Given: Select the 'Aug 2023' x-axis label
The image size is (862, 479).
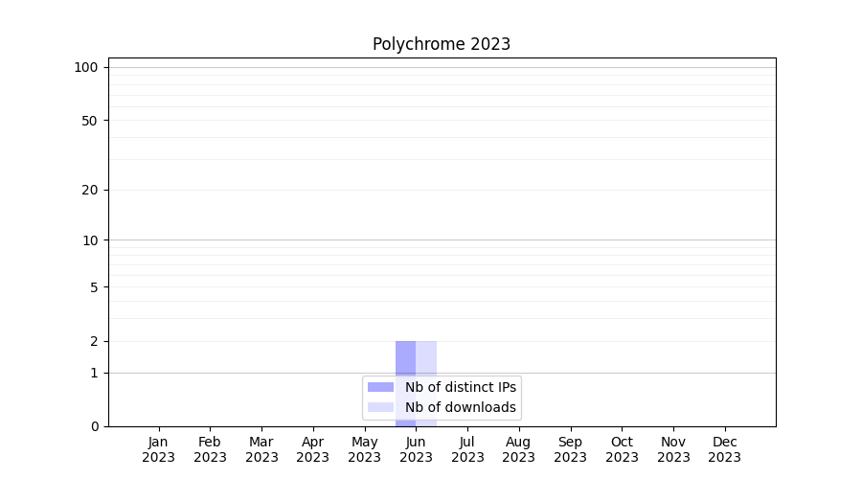Looking at the screenshot, I should pos(518,449).
